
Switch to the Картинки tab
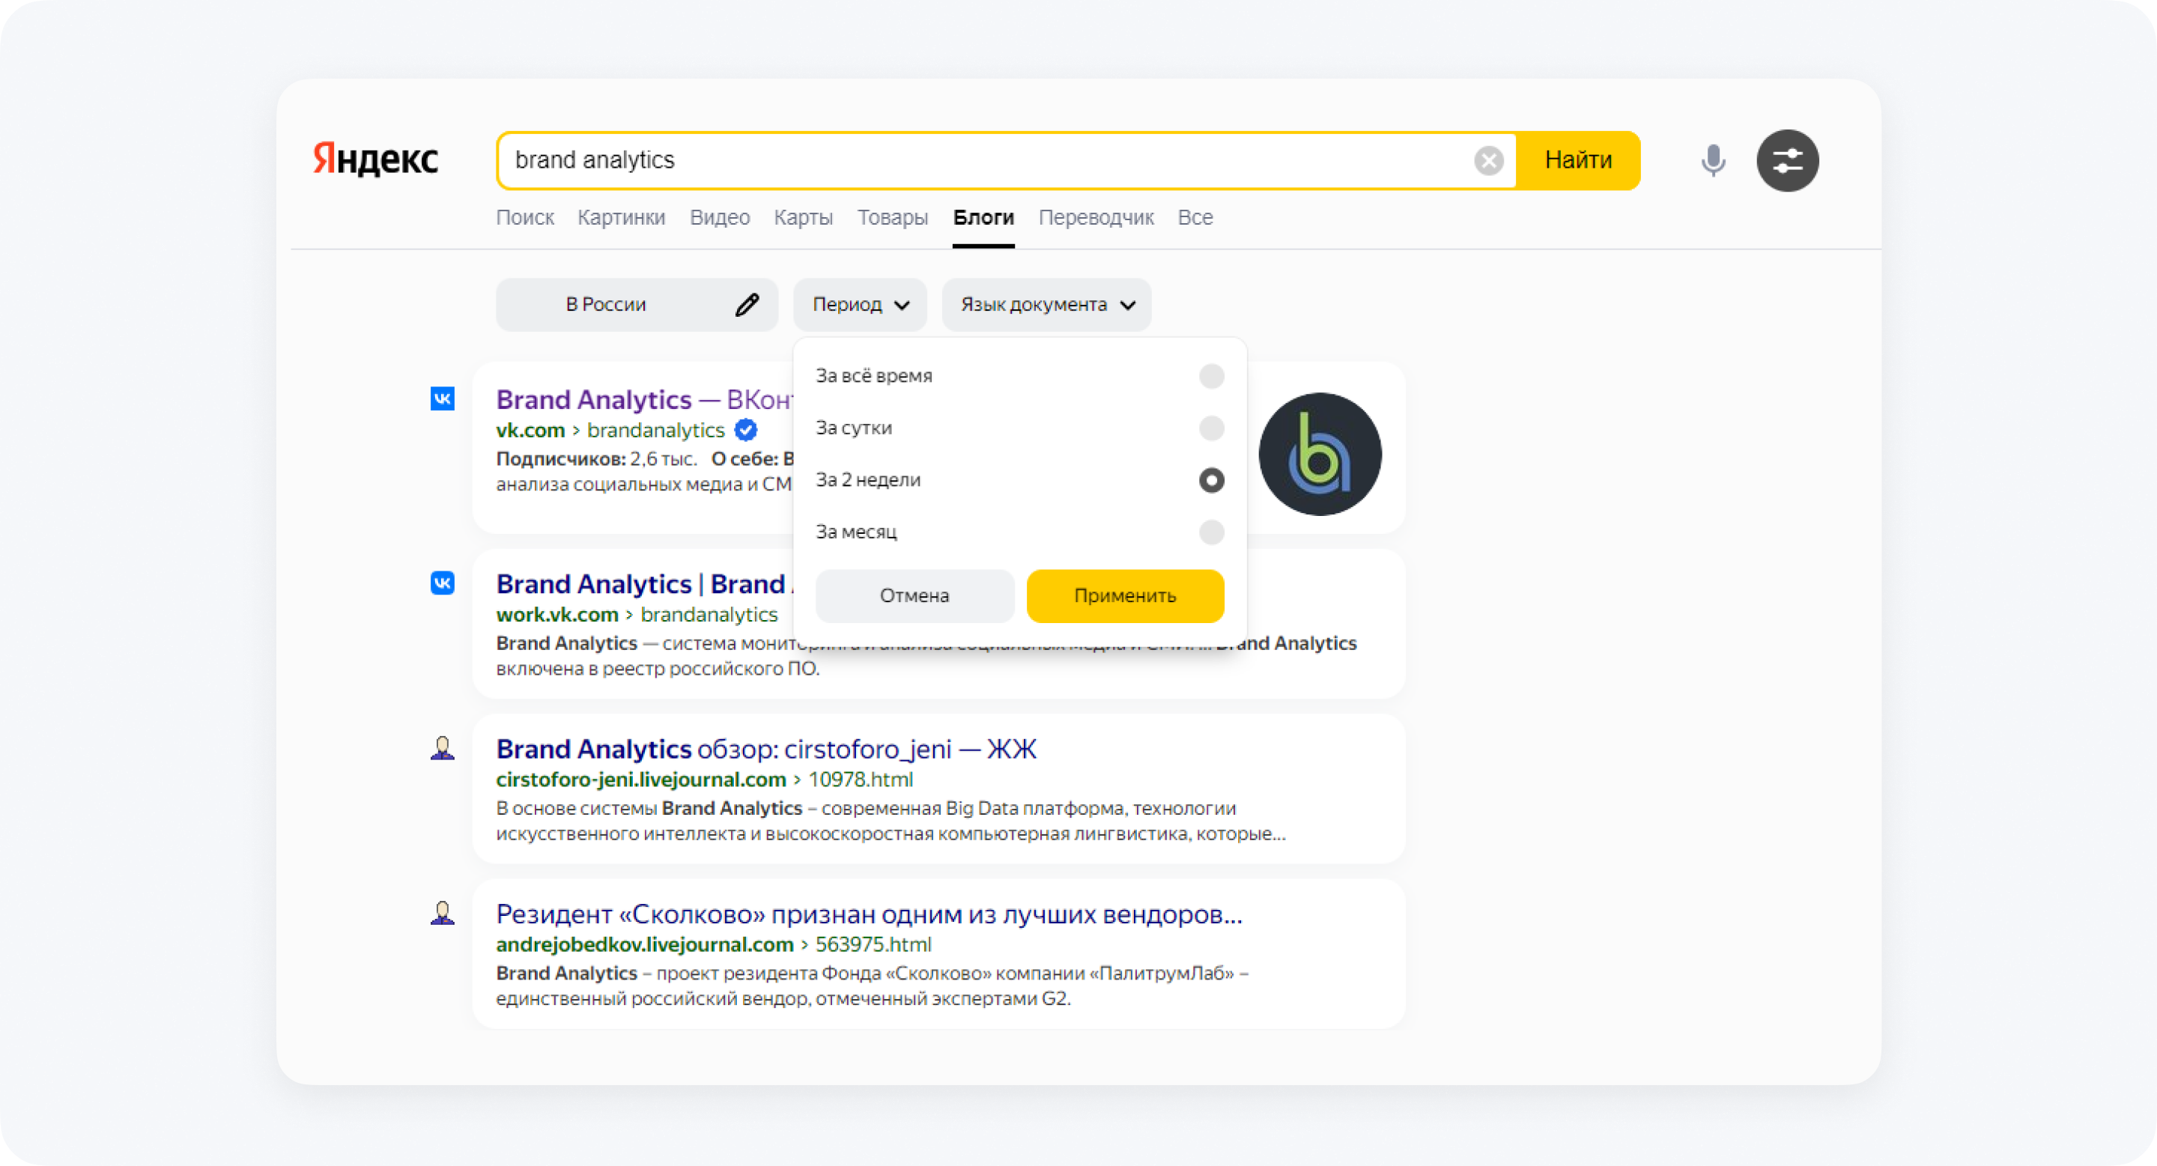tap(622, 218)
